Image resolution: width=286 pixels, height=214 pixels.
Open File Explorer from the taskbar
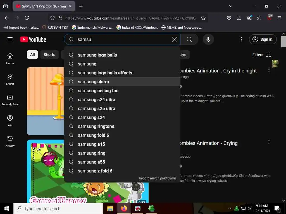110,208
